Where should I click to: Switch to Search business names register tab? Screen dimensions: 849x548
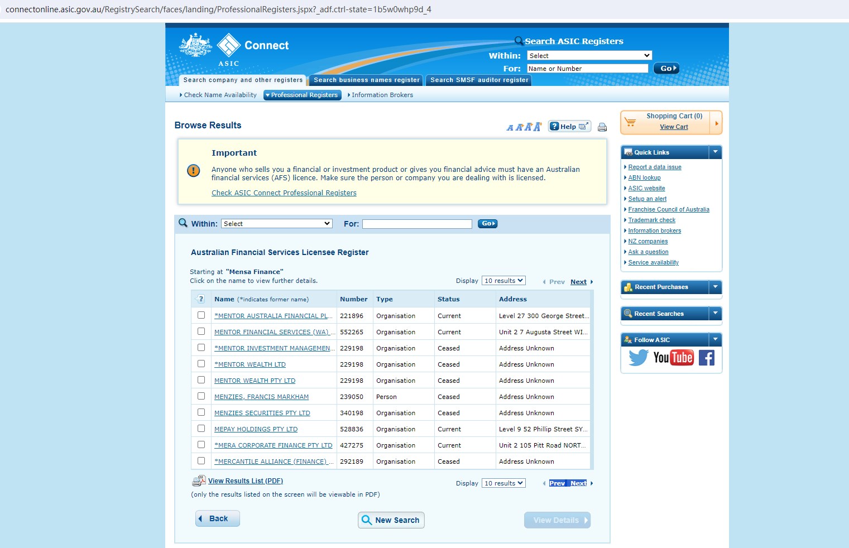366,80
